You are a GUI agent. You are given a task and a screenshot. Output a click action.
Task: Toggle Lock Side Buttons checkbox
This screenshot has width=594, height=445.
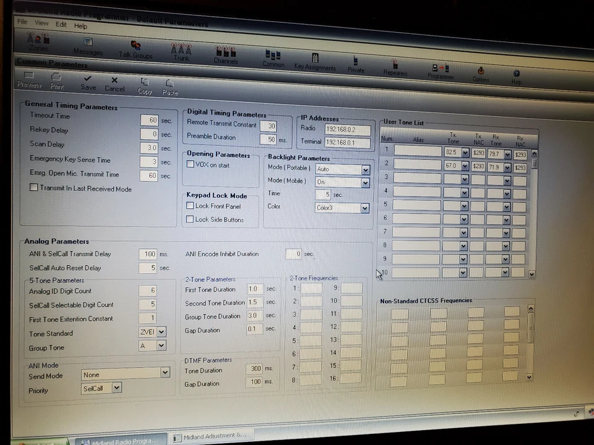(190, 219)
